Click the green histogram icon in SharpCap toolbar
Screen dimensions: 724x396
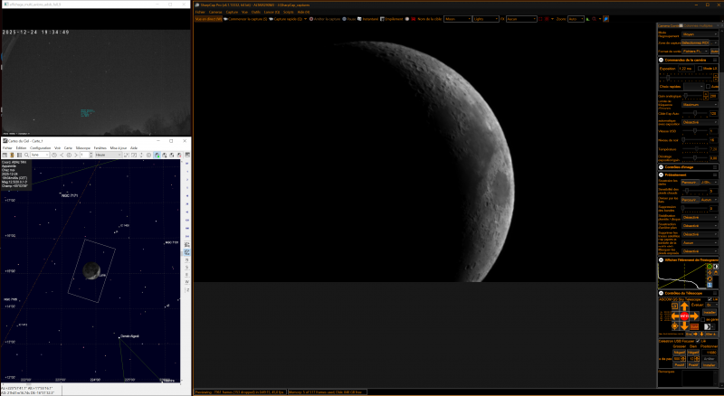tap(587, 19)
